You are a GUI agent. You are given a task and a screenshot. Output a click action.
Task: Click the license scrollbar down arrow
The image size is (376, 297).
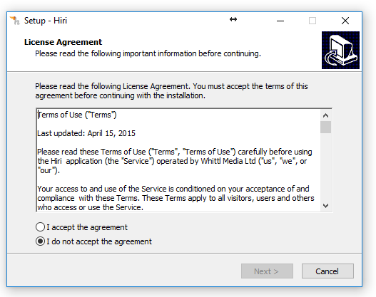tap(325, 206)
